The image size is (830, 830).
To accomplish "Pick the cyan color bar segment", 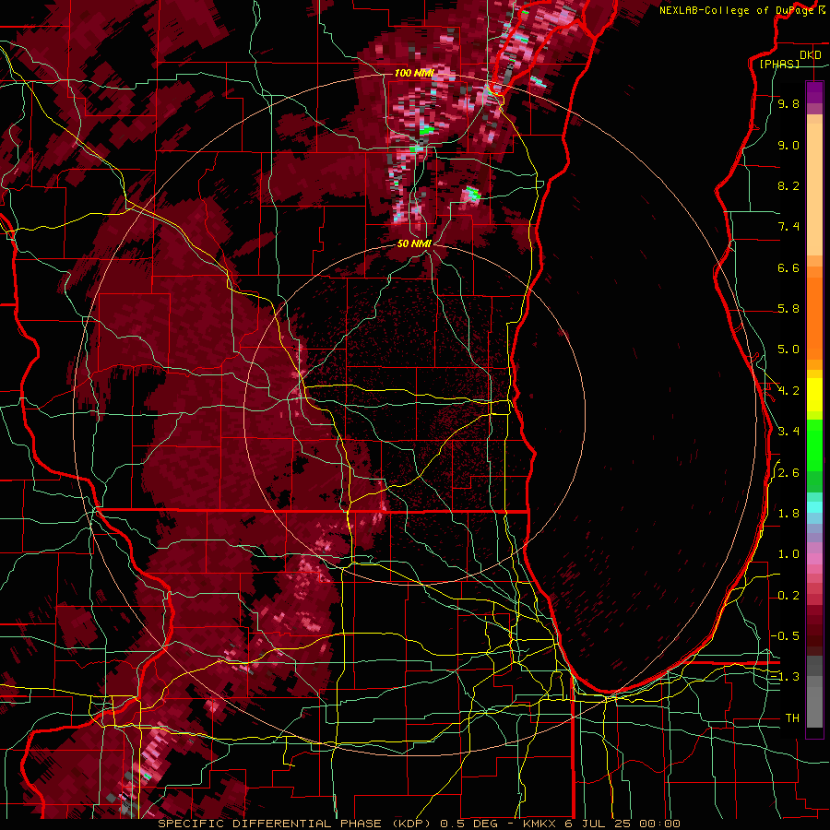I will click(814, 507).
